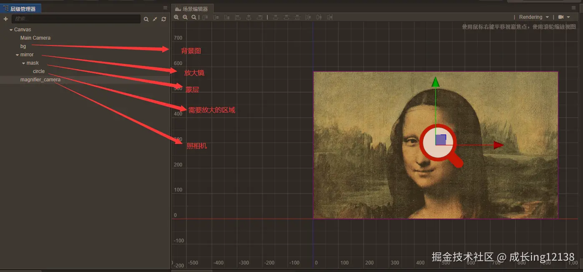
Task: Click the blue square move gizmo handle
Action: click(441, 140)
